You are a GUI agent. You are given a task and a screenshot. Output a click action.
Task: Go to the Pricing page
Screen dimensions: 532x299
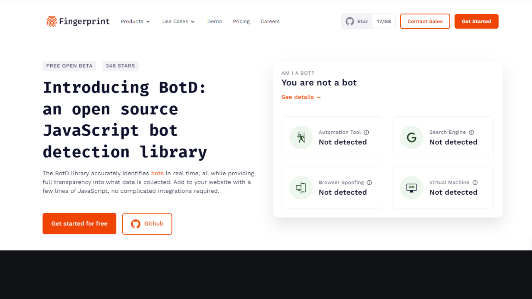(241, 22)
